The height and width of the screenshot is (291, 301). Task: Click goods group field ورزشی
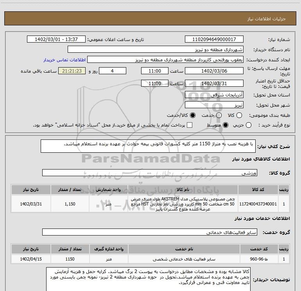coord(150,173)
